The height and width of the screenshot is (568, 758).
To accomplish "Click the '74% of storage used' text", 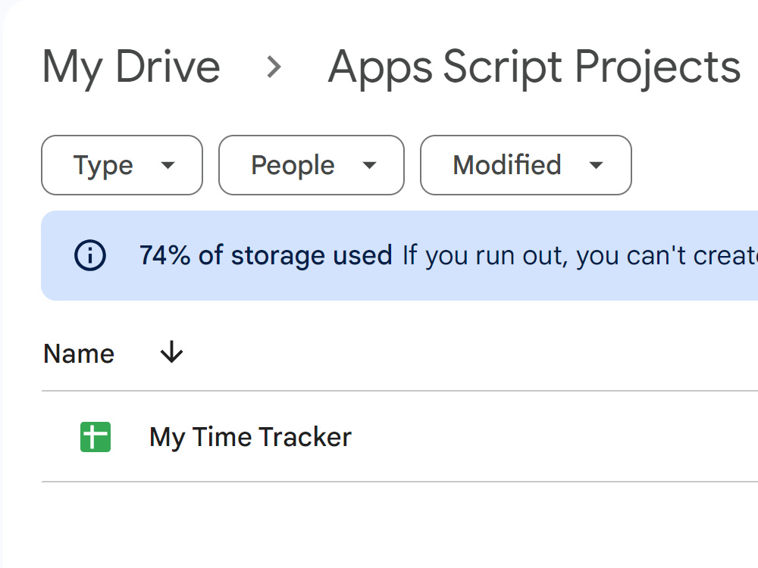I will coord(266,255).
